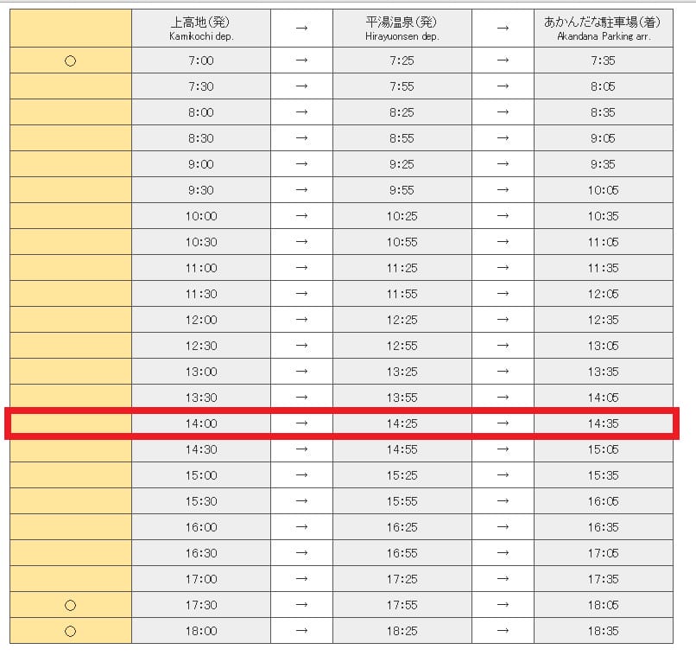The width and height of the screenshot is (696, 662).
Task: Select the Hirayuonsen dep. column header
Action: point(402,28)
